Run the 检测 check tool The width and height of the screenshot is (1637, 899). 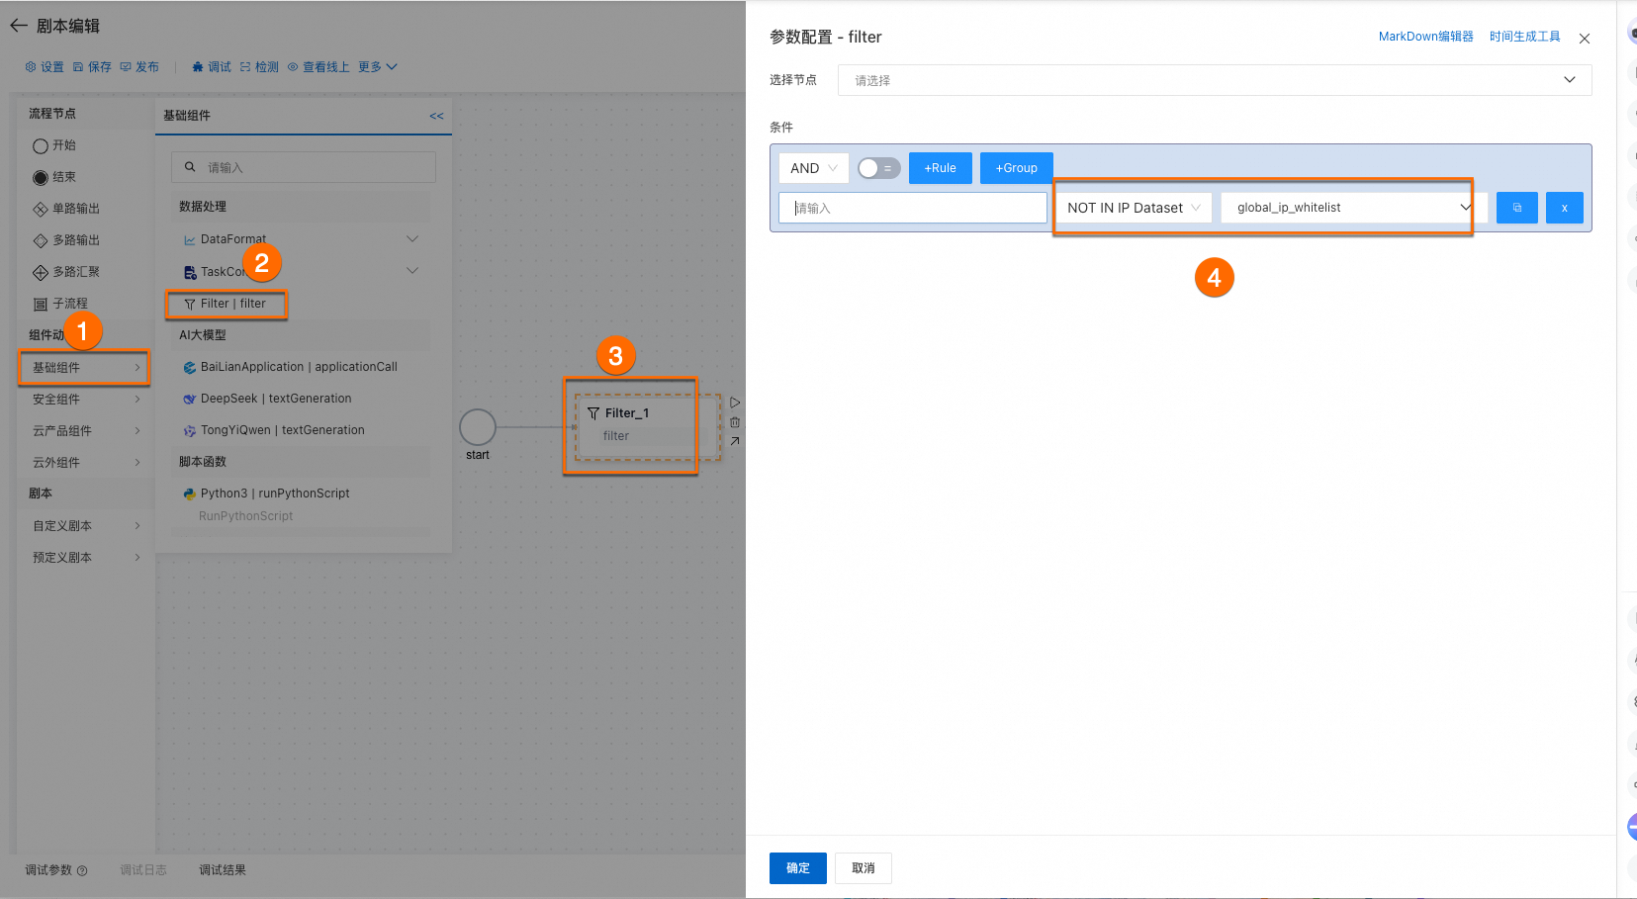(259, 67)
